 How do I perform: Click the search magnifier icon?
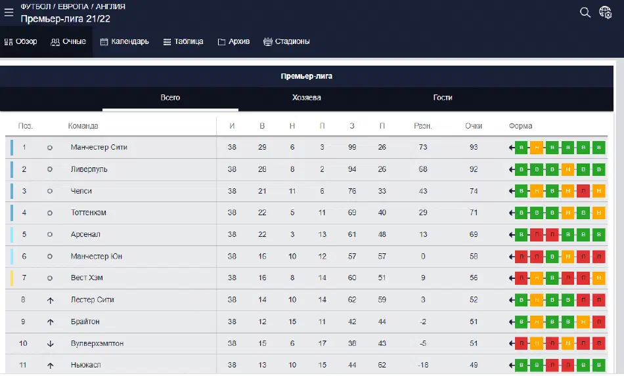[585, 12]
